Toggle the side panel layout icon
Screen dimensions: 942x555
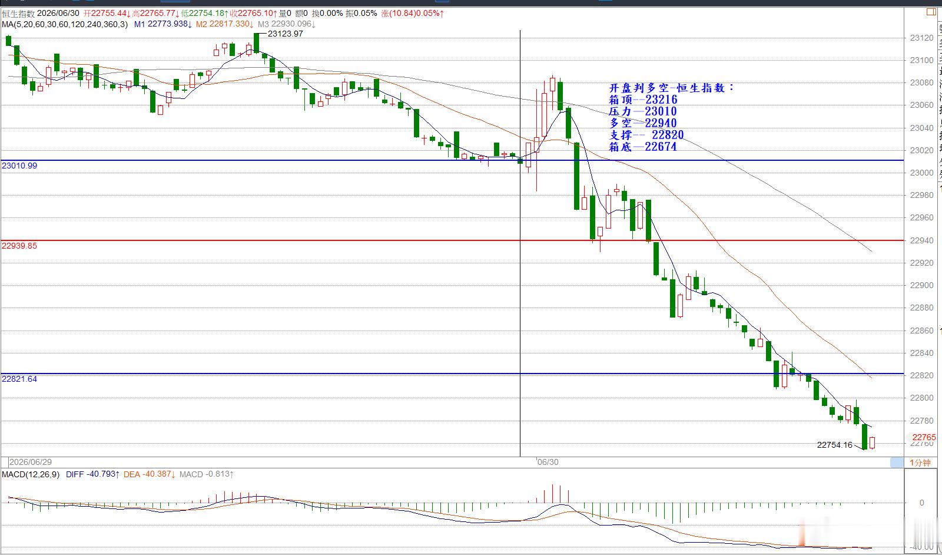coord(931,11)
